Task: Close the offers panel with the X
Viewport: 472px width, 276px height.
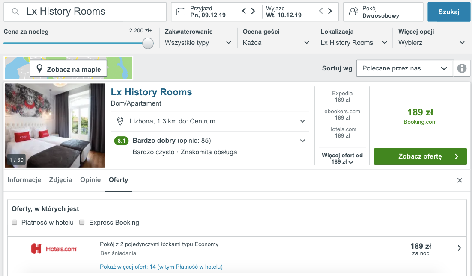Action: (x=460, y=180)
